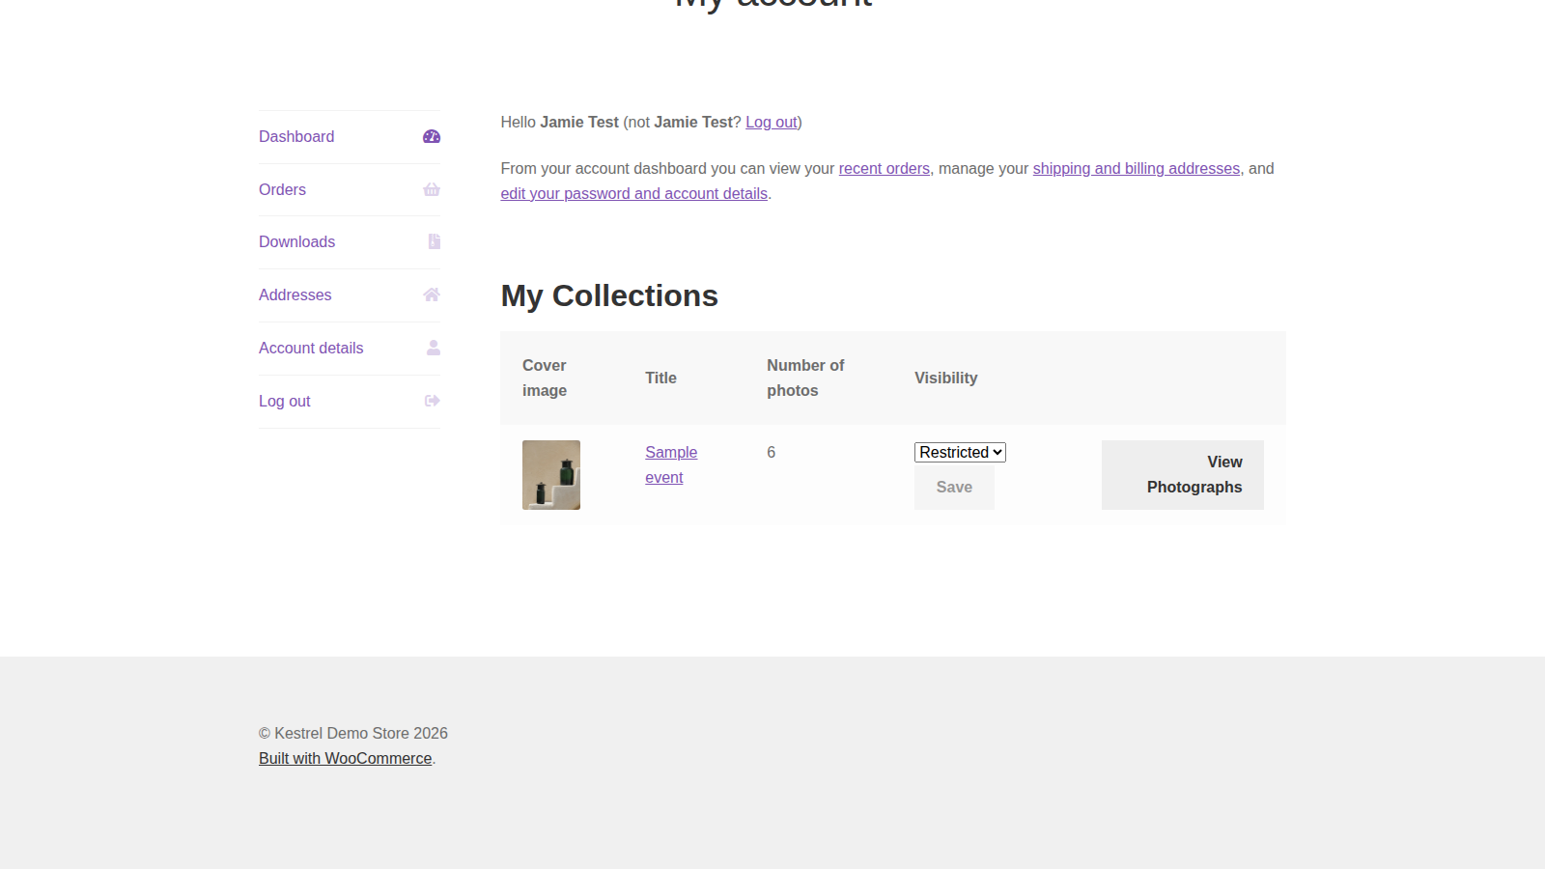Click the Sample event cover image

point(551,475)
